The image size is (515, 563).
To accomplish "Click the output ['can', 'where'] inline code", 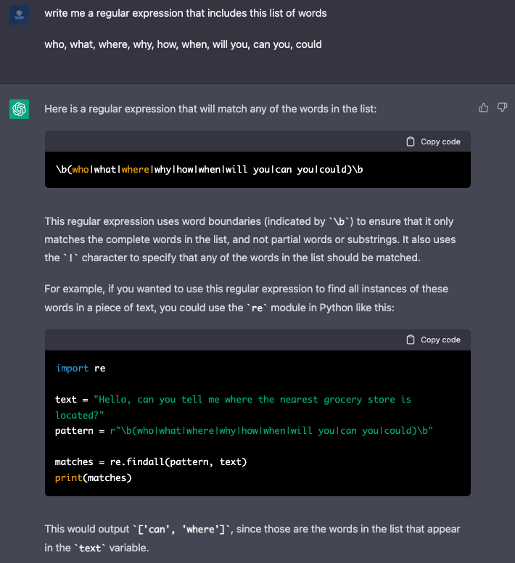I will coord(183,530).
